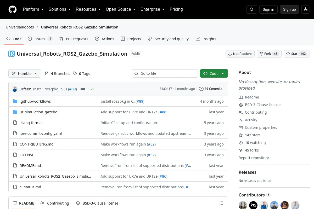This screenshot has height=209, width=314.
Task: Open the .clang-format file
Action: [x=31, y=123]
